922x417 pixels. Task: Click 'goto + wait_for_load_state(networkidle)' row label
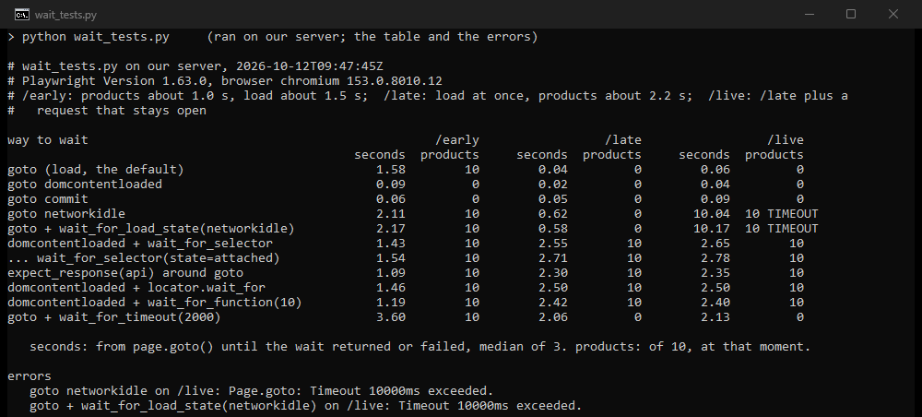pos(150,228)
